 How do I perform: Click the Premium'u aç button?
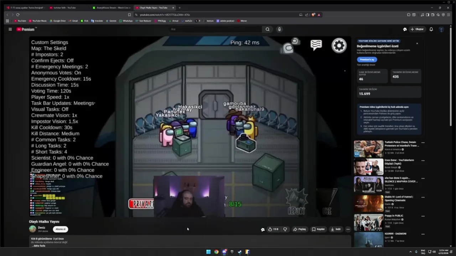click(367, 59)
